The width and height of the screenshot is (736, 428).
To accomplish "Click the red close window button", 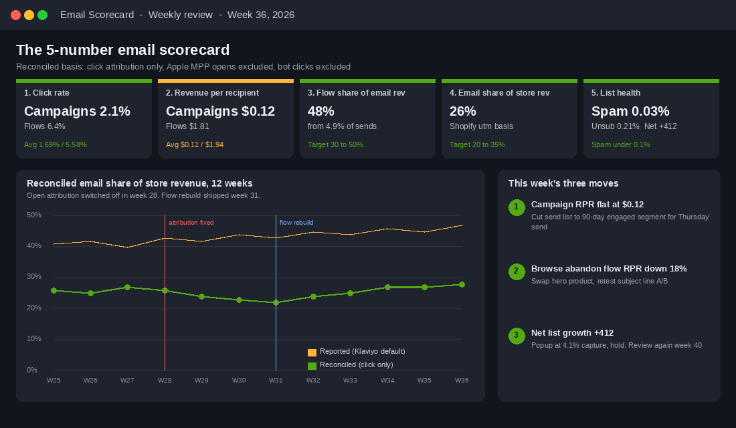I will coord(15,15).
